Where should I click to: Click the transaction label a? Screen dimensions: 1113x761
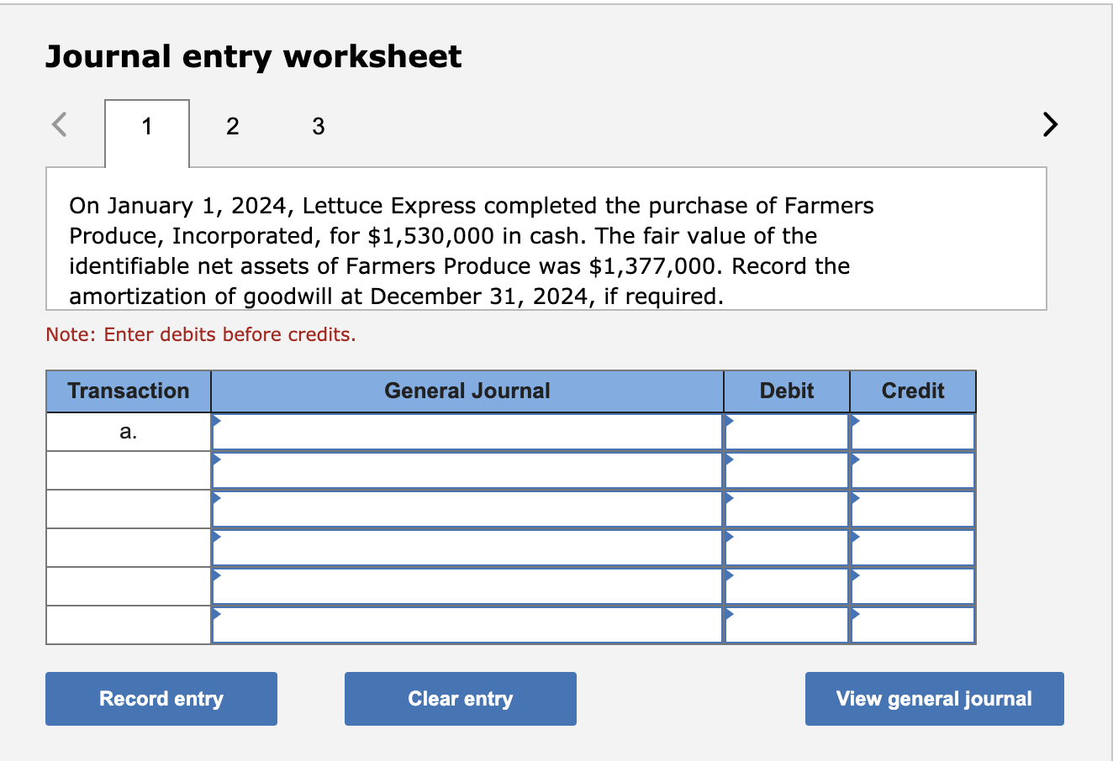[x=127, y=430]
